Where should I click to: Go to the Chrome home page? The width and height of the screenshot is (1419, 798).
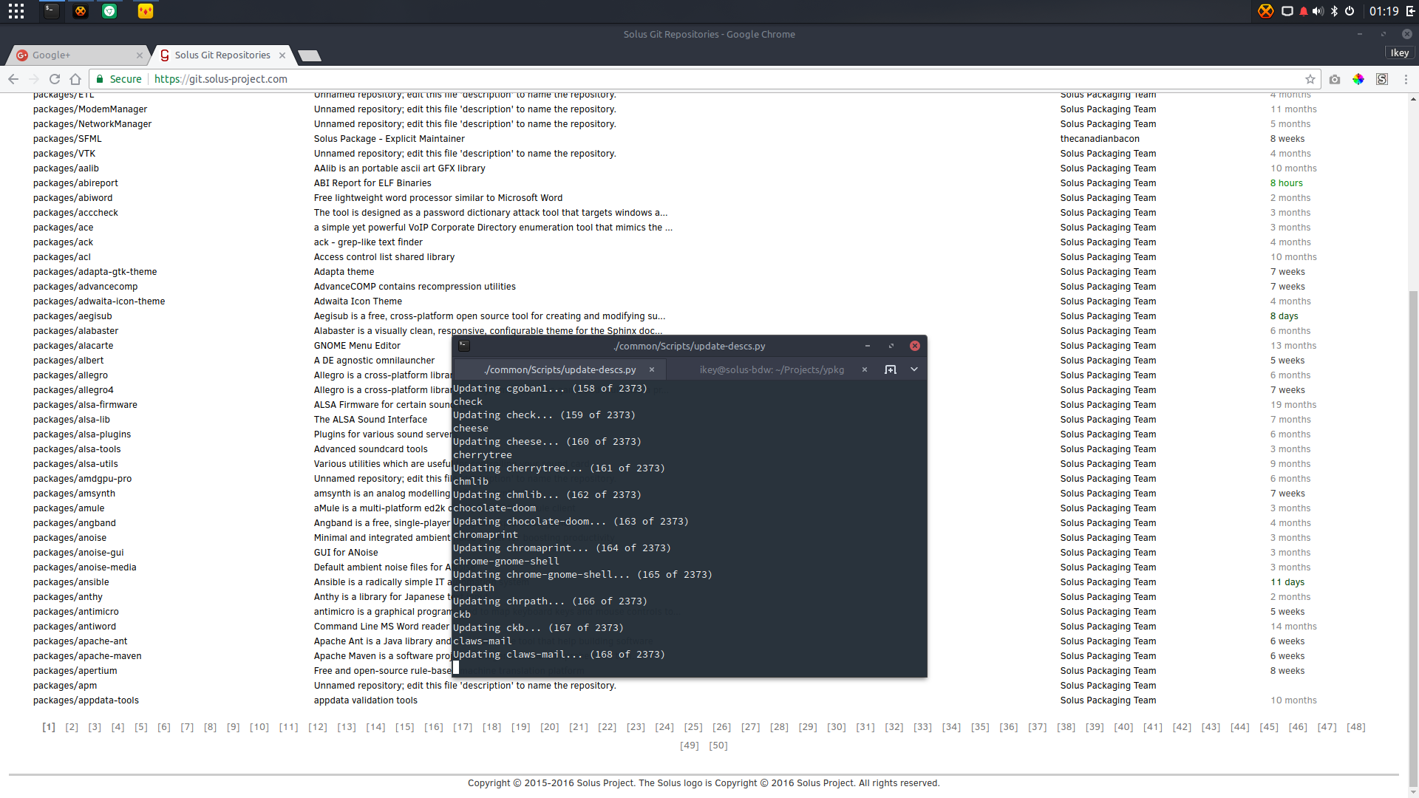pyautogui.click(x=75, y=79)
